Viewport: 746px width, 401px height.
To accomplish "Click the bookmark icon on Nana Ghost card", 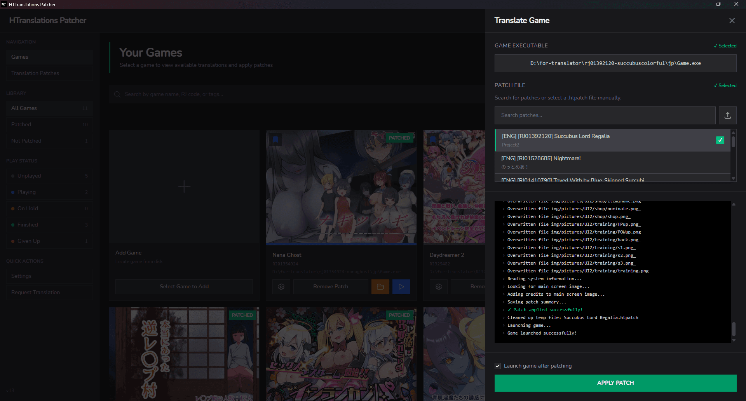I will coord(275,139).
